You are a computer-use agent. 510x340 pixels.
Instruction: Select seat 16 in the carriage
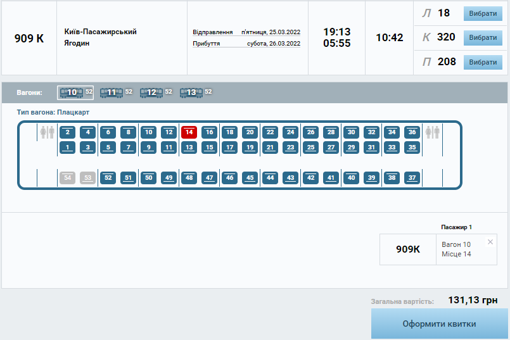(x=209, y=132)
